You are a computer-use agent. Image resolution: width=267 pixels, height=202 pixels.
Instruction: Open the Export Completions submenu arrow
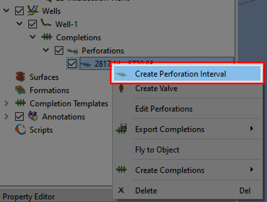252,129
